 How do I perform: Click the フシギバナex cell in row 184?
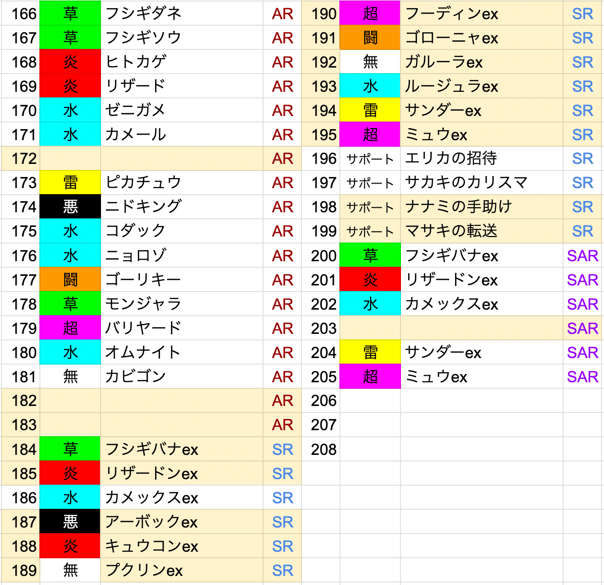[182, 449]
